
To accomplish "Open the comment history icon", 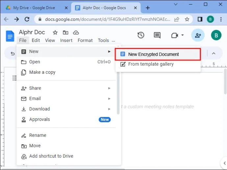I will (x=157, y=35).
